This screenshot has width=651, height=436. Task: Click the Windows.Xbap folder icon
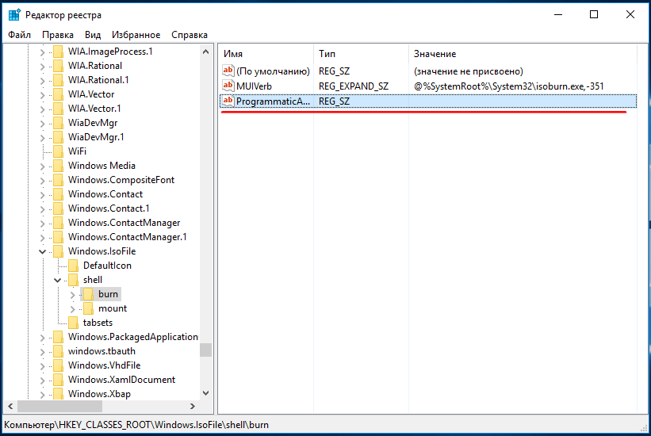tap(58, 394)
